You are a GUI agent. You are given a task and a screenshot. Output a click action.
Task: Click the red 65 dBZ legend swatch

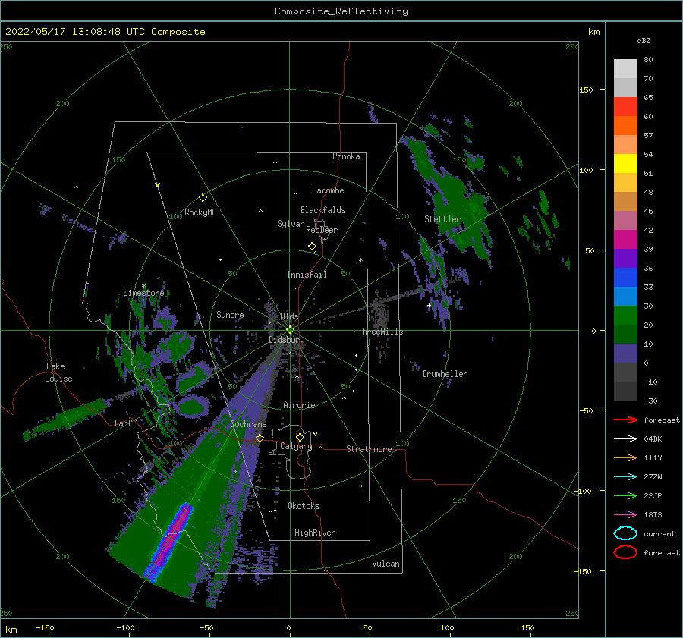tap(625, 107)
